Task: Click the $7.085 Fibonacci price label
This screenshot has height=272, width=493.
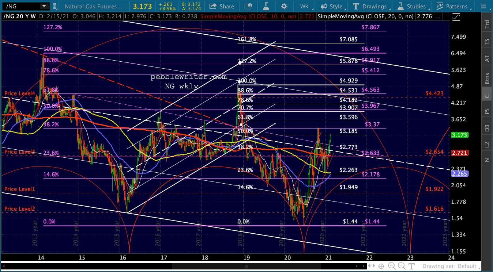Action: (x=349, y=39)
